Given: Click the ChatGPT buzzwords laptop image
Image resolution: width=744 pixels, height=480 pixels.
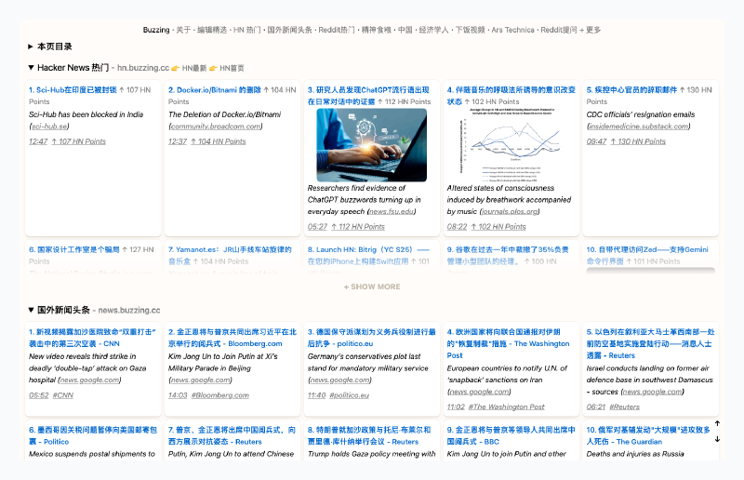Looking at the screenshot, I should point(371,145).
